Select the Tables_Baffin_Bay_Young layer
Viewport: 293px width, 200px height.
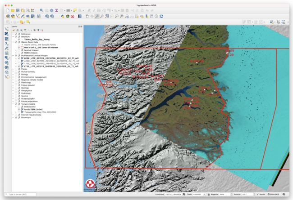tap(37, 39)
